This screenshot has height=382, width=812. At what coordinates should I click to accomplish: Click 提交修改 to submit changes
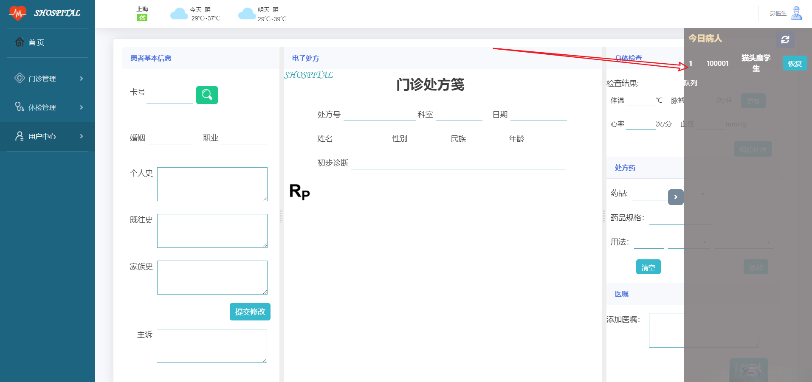click(x=250, y=312)
